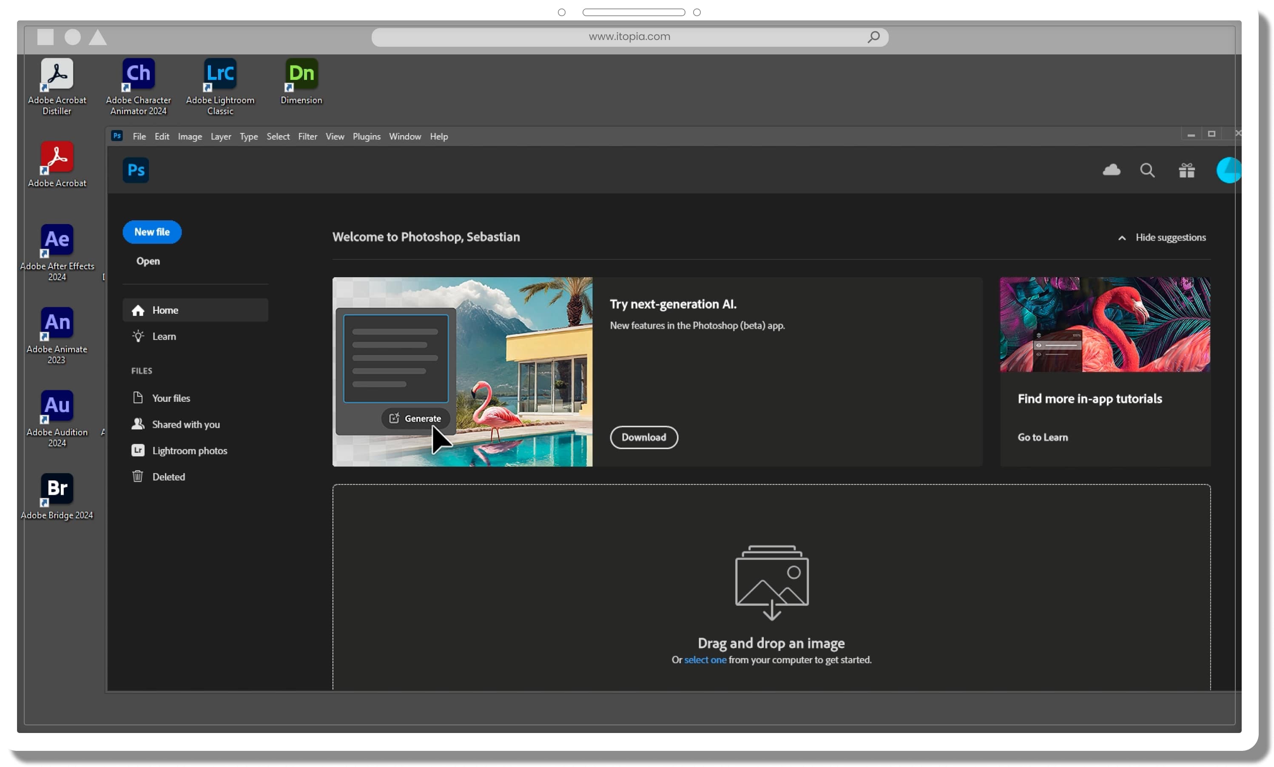Open the Window menu

tap(405, 136)
